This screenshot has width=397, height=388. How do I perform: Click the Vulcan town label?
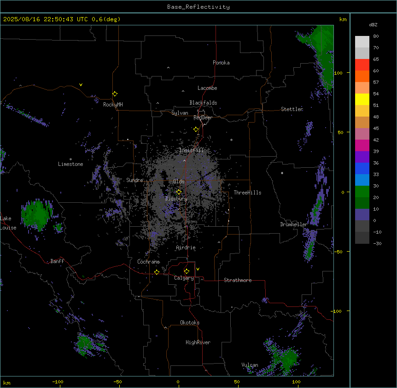(x=250, y=365)
